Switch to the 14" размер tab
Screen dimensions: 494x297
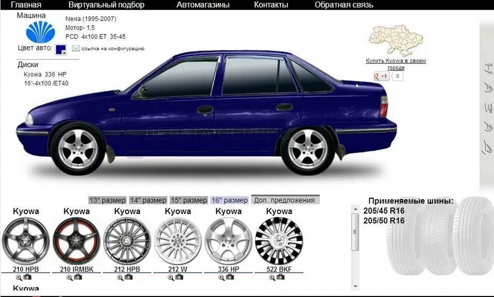pos(148,200)
